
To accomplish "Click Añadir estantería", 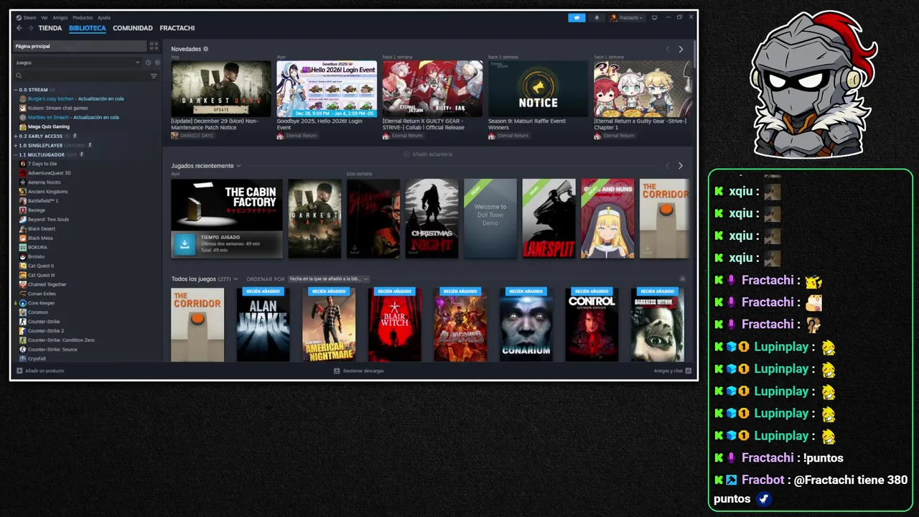I will pyautogui.click(x=428, y=154).
